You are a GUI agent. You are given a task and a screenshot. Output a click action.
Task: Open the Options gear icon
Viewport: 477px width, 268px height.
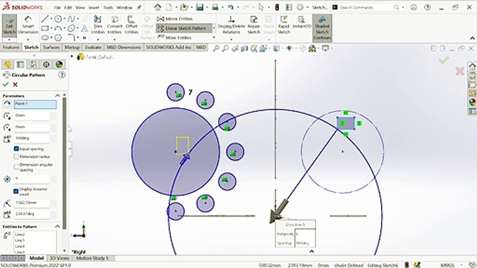[300, 7]
